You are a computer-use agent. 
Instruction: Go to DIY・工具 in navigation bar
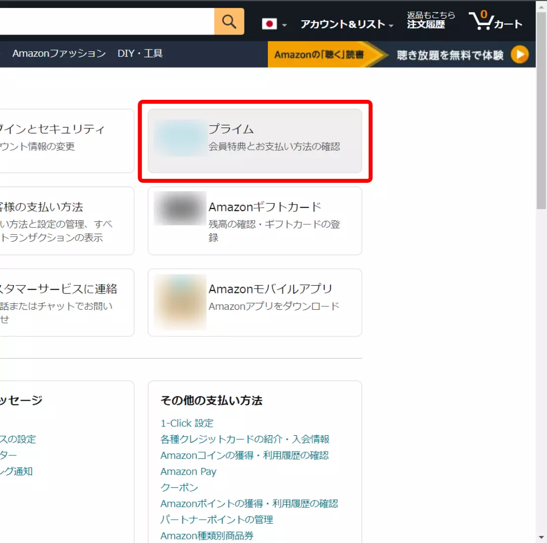(140, 53)
